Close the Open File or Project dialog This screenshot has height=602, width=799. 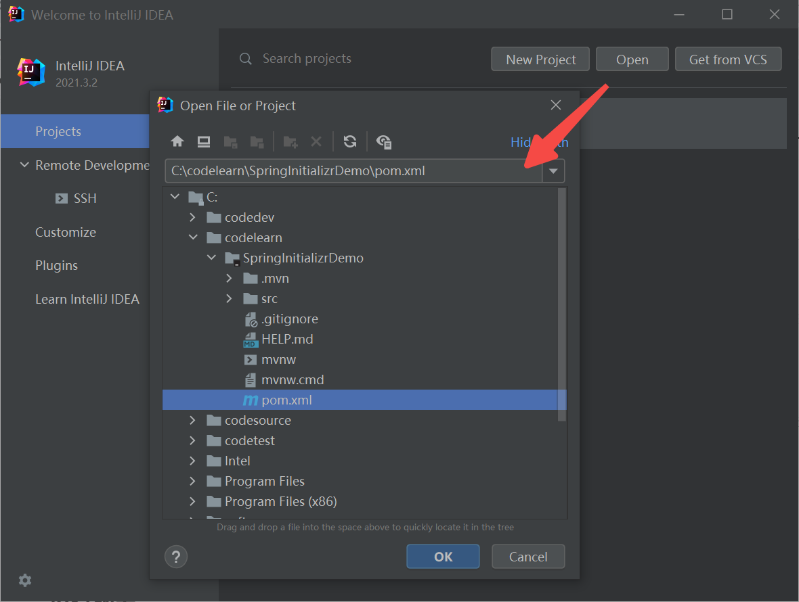tap(556, 105)
